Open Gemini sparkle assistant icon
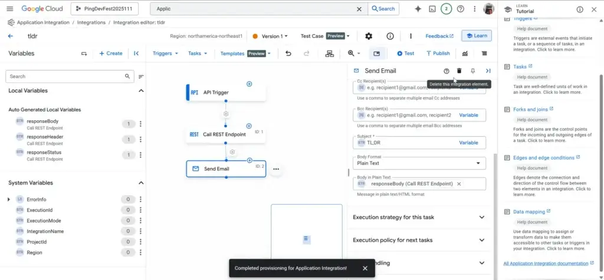The height and width of the screenshot is (280, 604). pyautogui.click(x=418, y=9)
